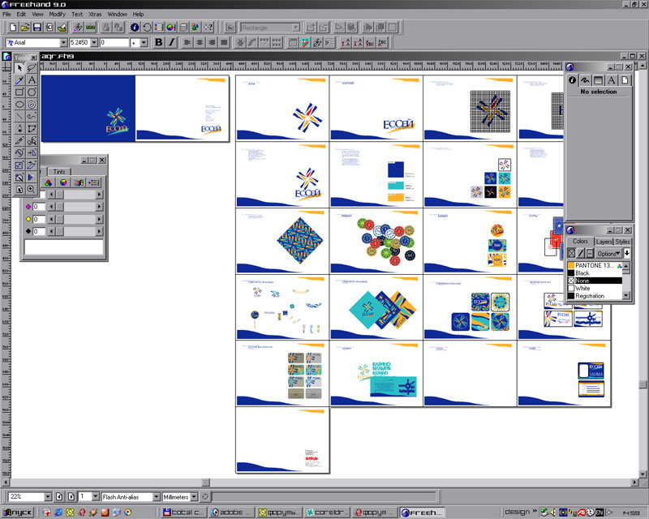Click the add-to-color-list arrow in Colors panel
The width and height of the screenshot is (649, 519).
click(626, 253)
